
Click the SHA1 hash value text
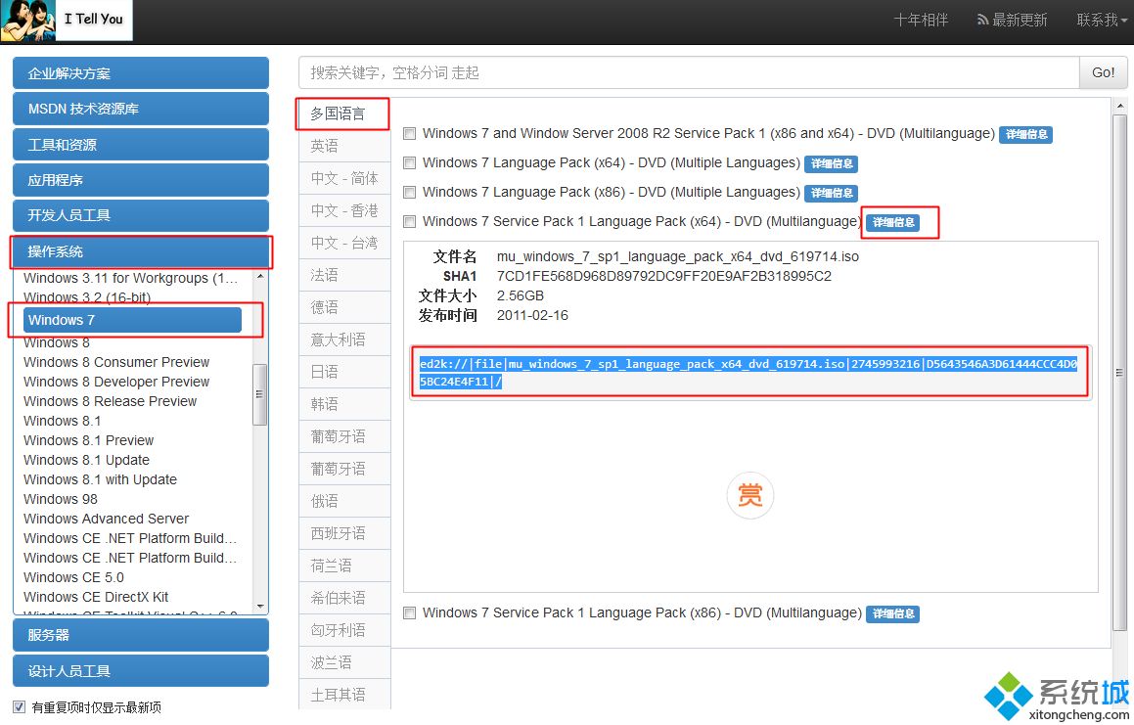point(664,276)
